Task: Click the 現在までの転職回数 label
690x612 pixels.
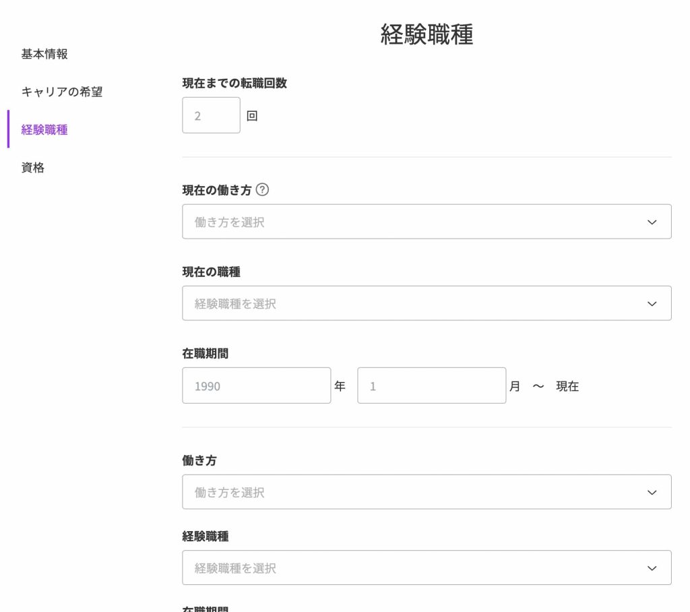Action: (234, 83)
